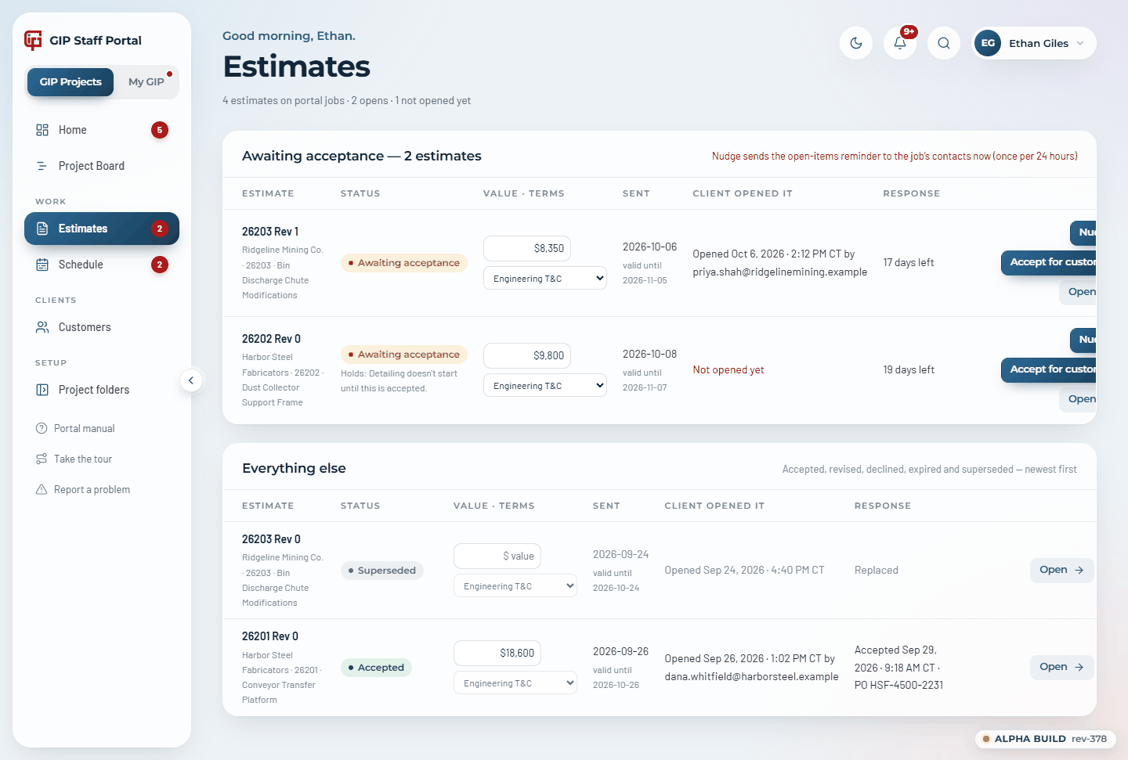1128x760 pixels.
Task: Click the priya.shah@ridgelinemining.example email text
Action: coord(780,272)
